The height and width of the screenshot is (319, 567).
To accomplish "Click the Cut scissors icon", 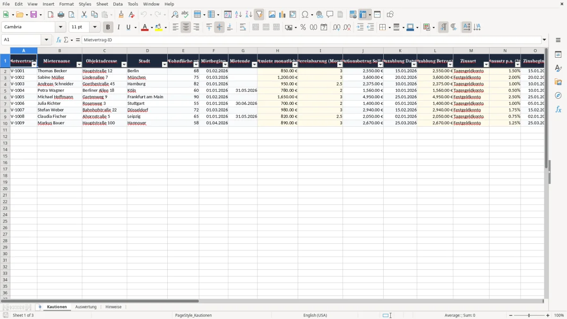I will [84, 15].
